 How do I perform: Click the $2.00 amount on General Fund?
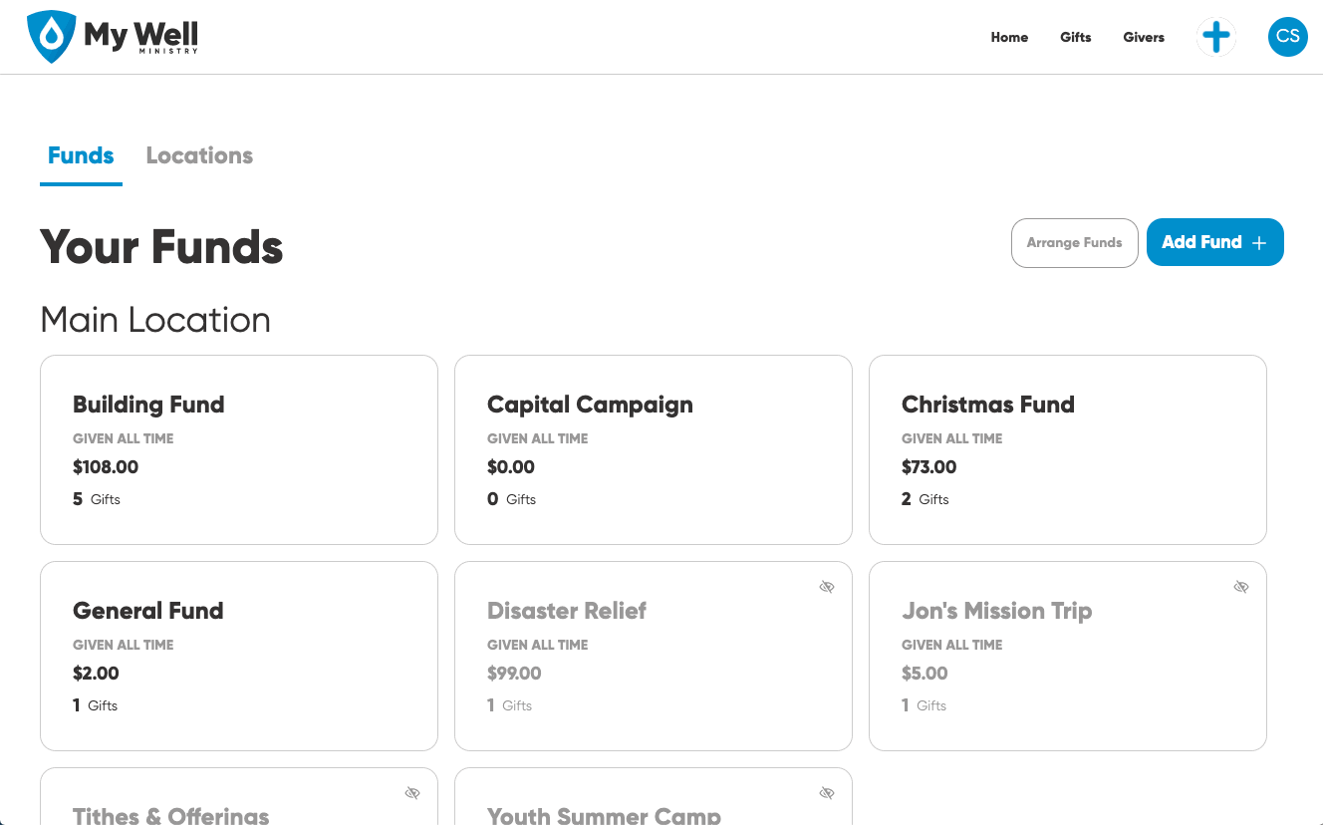[x=96, y=674]
